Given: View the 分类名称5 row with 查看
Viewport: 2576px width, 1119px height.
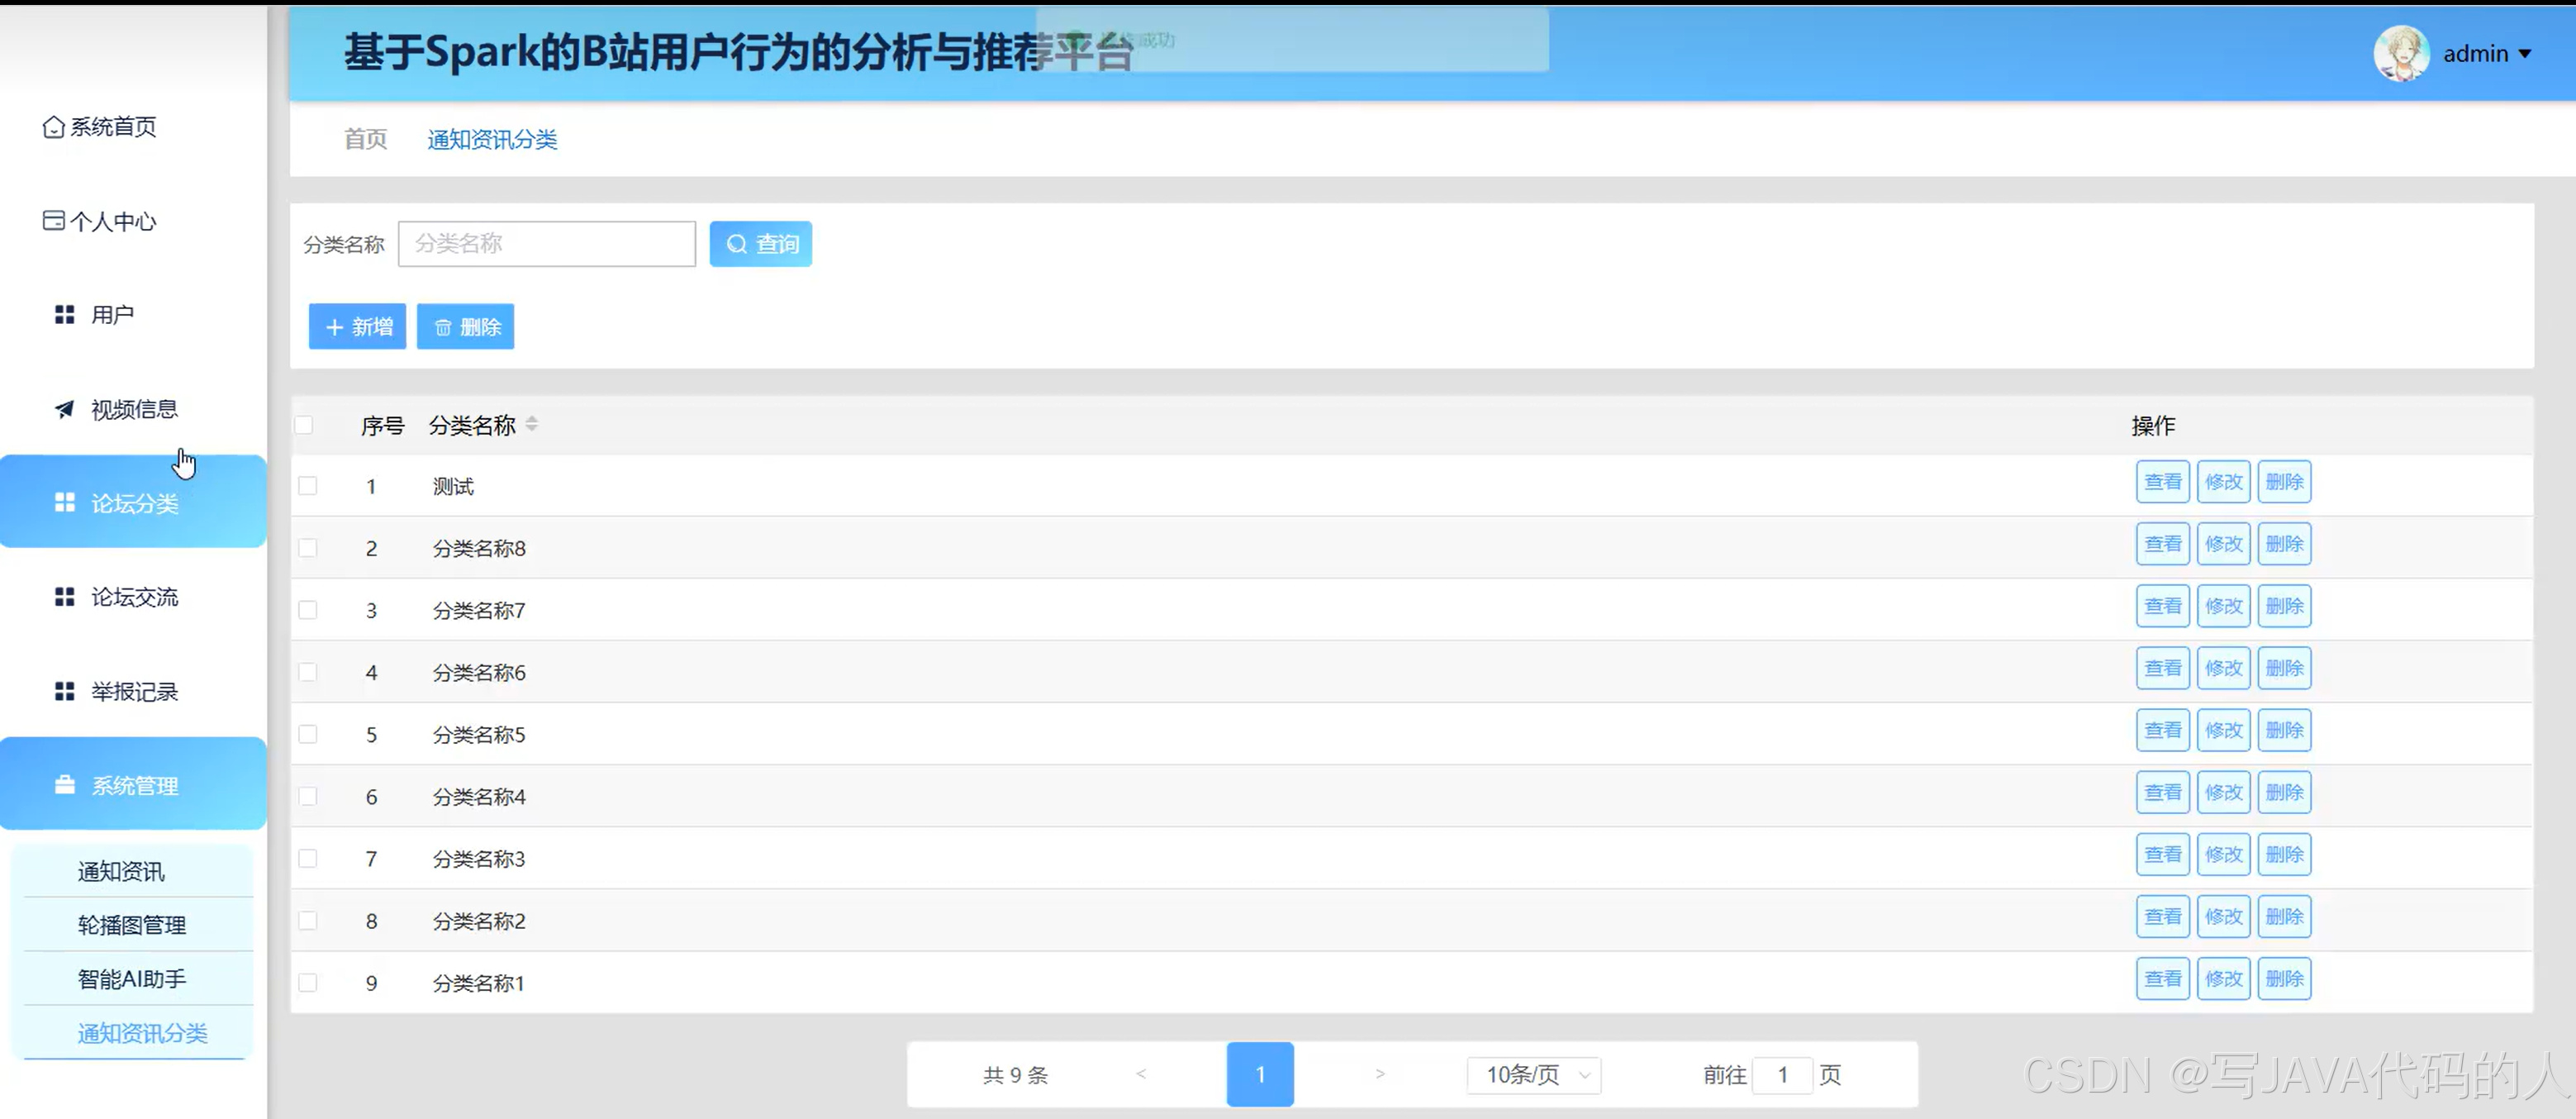Looking at the screenshot, I should (x=2163, y=730).
